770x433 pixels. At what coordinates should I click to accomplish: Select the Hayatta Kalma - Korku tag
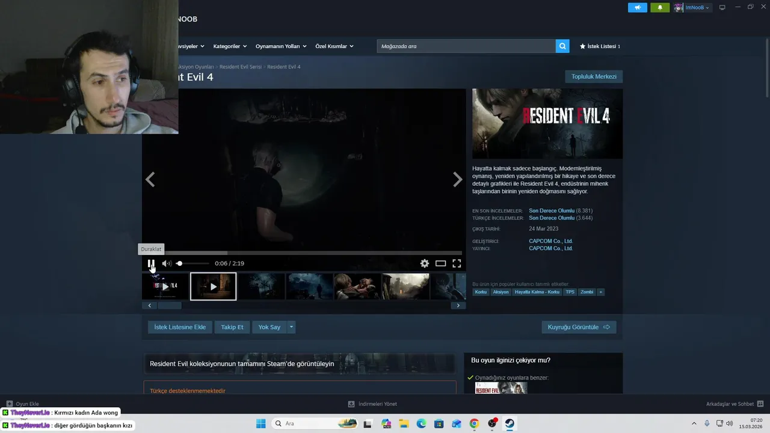[x=537, y=292]
